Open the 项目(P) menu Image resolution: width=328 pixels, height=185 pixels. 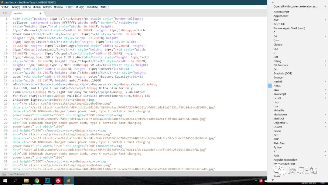click(80, 7)
